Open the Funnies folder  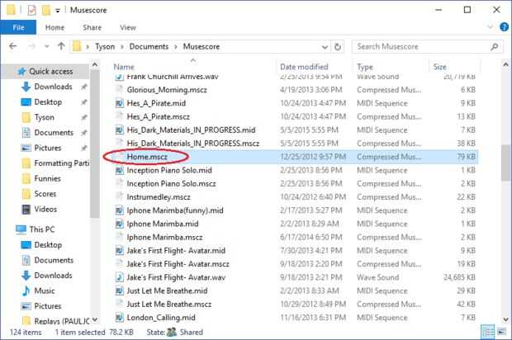[x=47, y=178]
